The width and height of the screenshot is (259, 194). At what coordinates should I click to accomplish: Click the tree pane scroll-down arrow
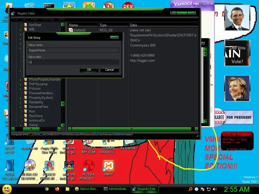point(63,125)
